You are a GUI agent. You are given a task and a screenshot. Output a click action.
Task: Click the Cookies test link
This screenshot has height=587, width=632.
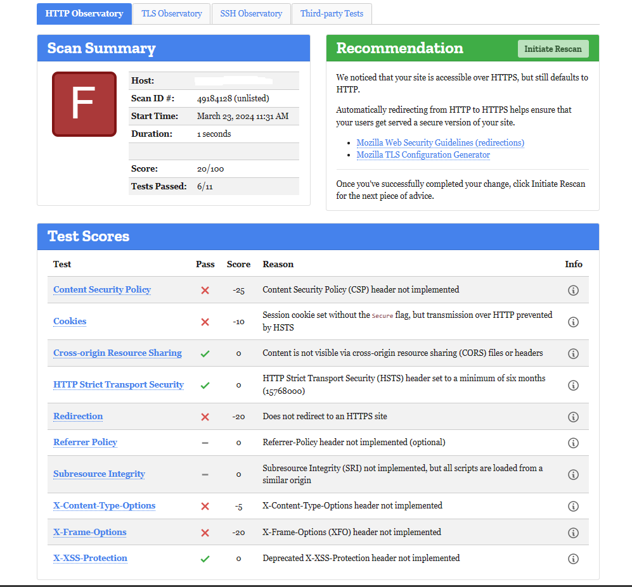pyautogui.click(x=69, y=321)
